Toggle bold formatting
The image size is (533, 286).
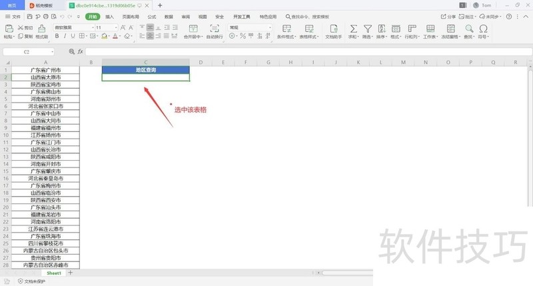(x=56, y=36)
